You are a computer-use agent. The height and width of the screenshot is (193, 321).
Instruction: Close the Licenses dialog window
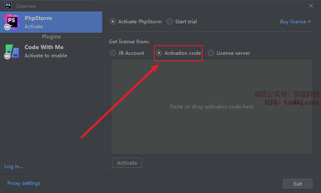[311, 6]
